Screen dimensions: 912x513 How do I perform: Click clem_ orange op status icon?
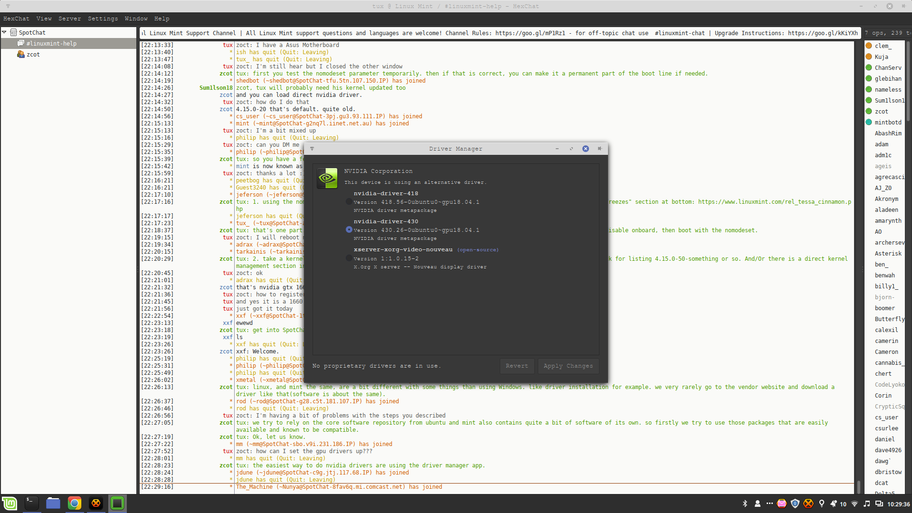[x=869, y=46]
